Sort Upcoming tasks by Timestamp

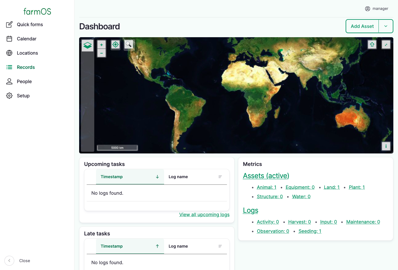[130, 177]
